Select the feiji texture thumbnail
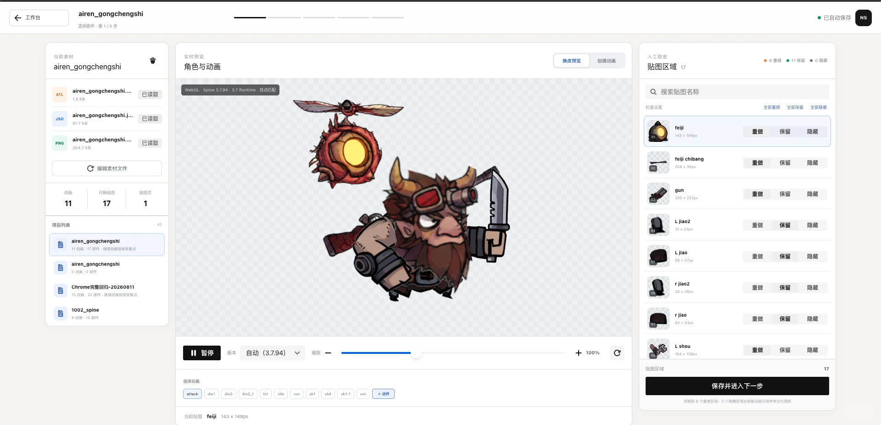The image size is (881, 425). pos(658,131)
